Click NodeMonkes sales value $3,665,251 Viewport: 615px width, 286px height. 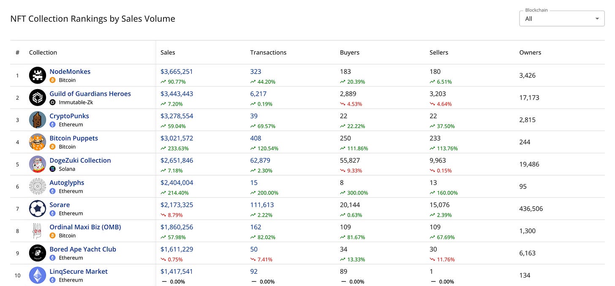[x=177, y=71]
